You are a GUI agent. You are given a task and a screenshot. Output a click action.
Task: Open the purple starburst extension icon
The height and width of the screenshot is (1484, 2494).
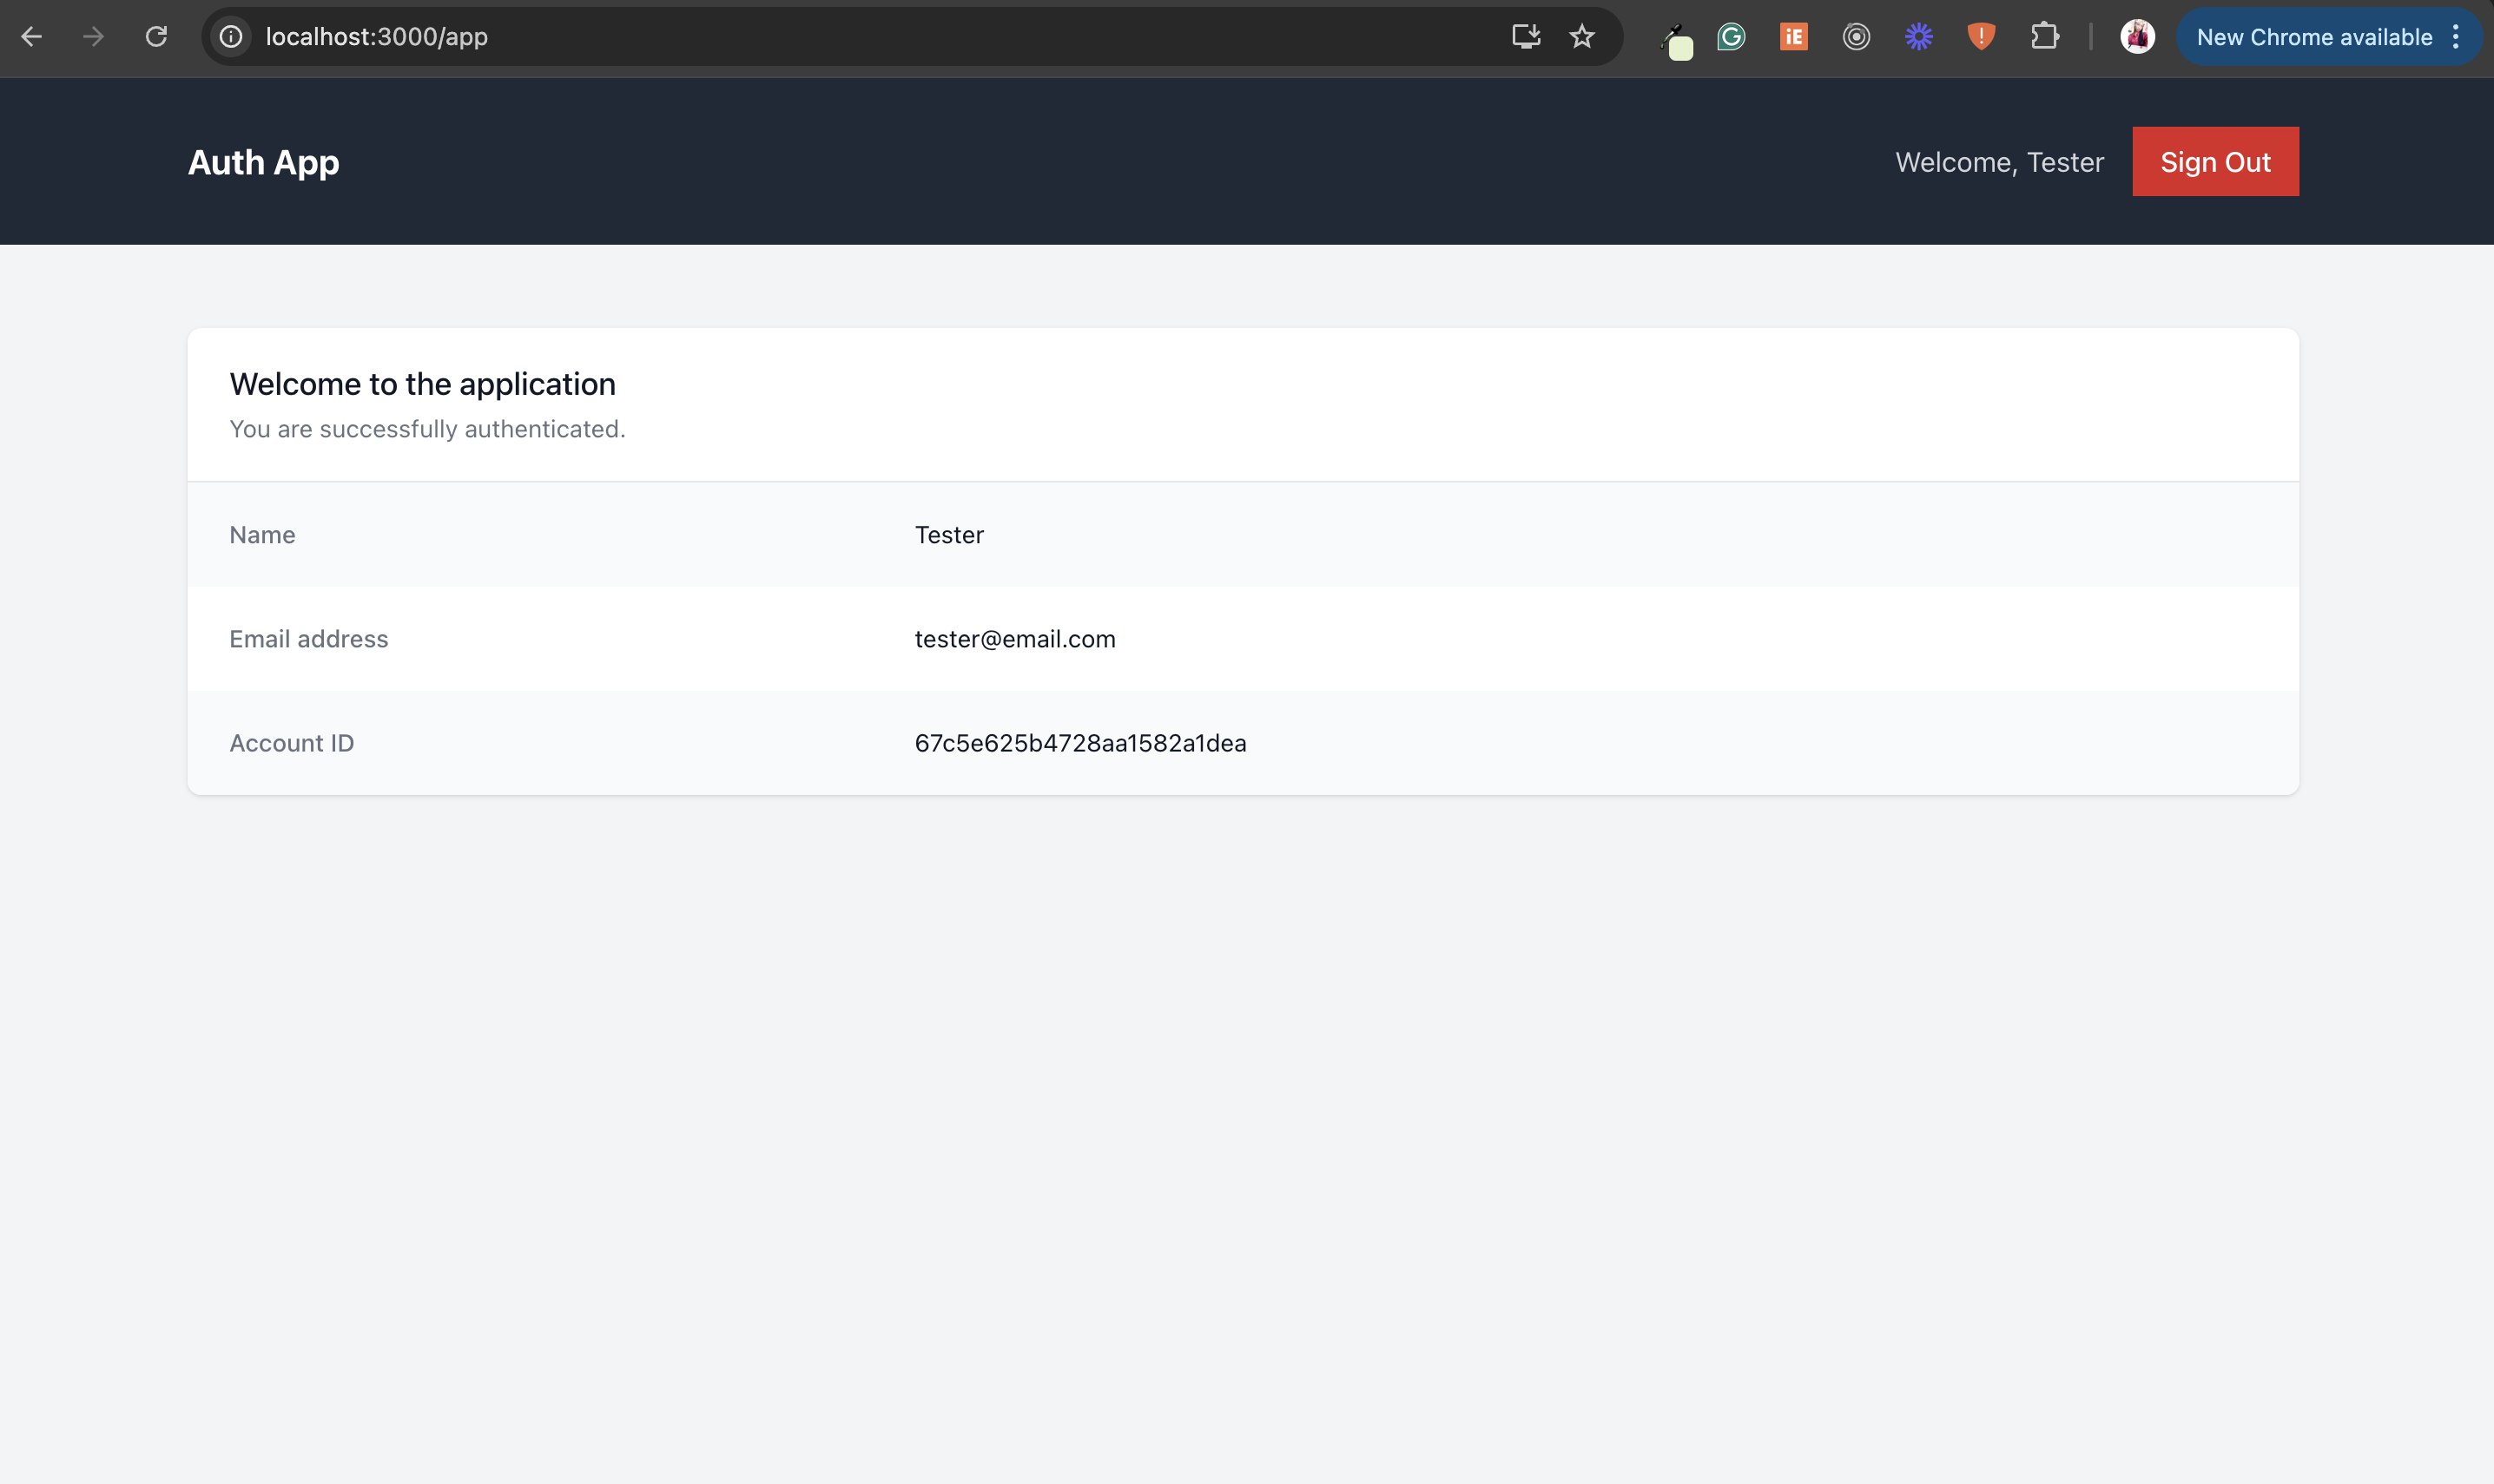[x=1917, y=37]
